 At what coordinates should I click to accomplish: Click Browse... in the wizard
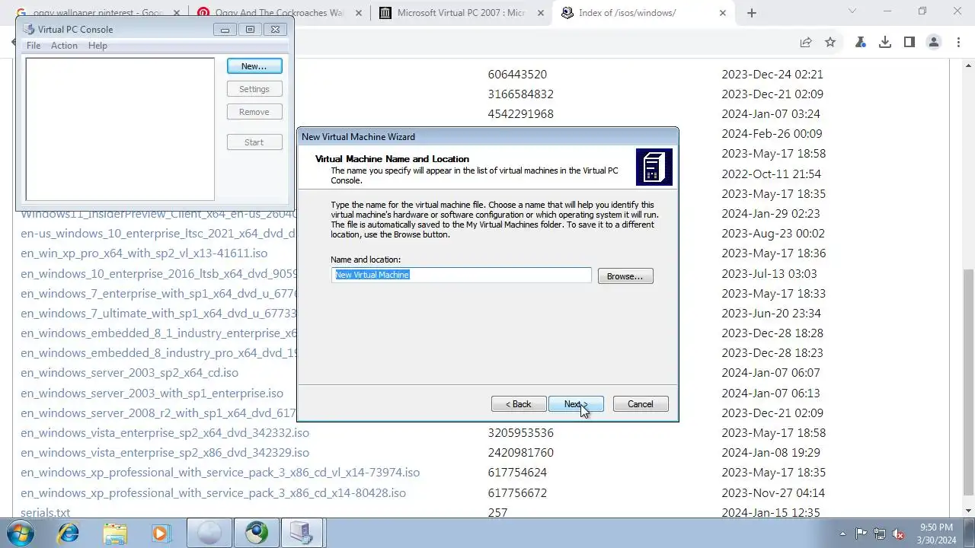(625, 276)
